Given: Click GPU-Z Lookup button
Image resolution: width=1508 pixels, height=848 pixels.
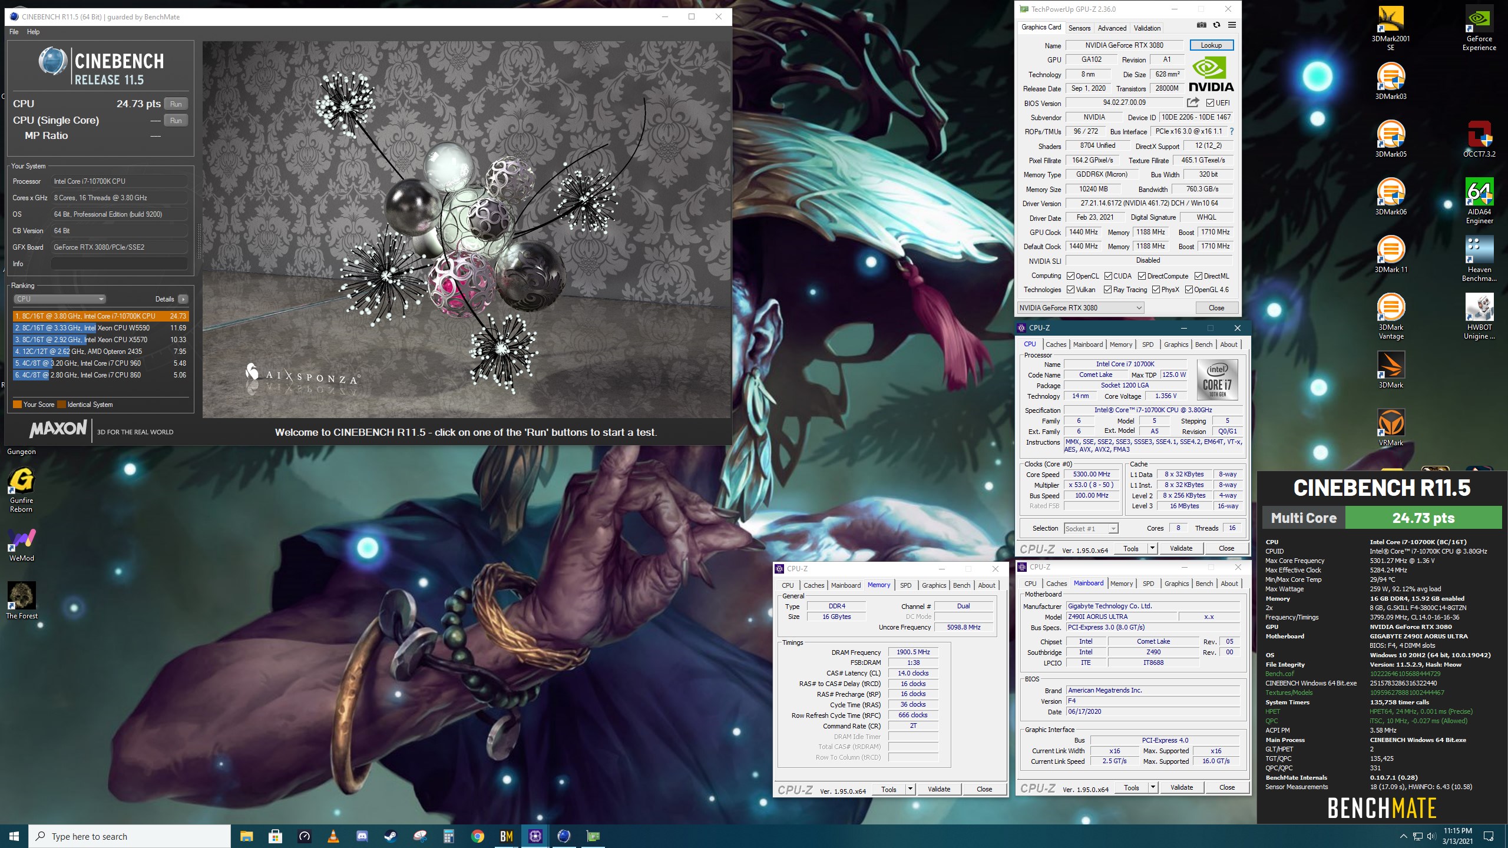Looking at the screenshot, I should [1211, 45].
